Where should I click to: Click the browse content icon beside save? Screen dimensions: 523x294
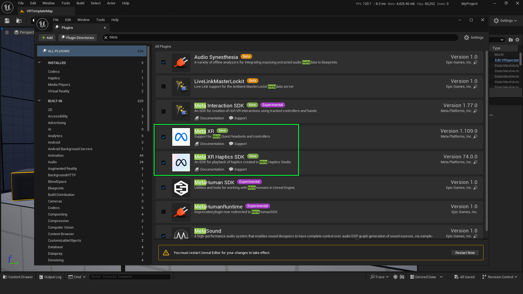19,21
